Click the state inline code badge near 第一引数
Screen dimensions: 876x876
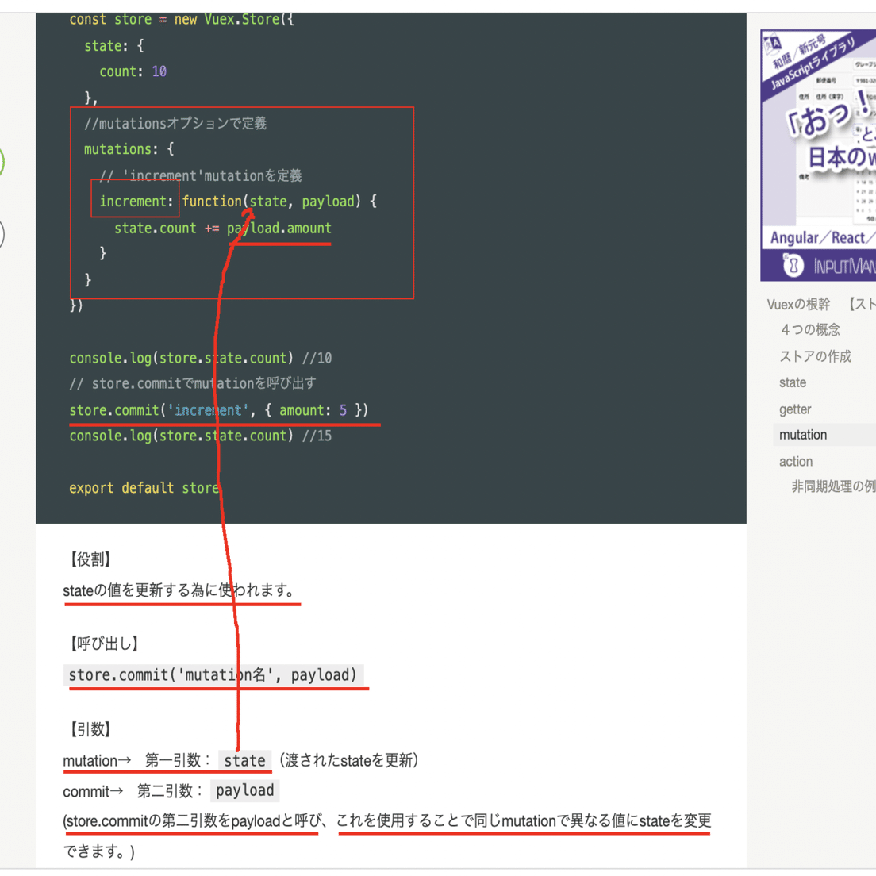pyautogui.click(x=244, y=760)
